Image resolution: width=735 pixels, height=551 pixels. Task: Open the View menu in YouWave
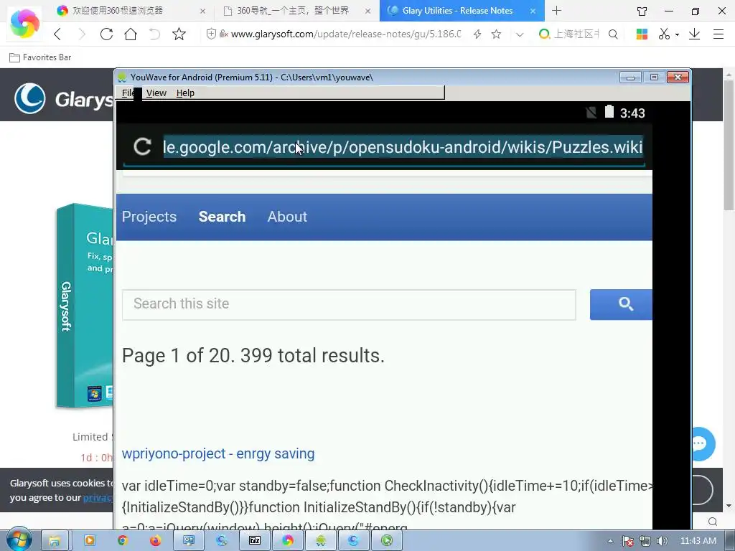[156, 93]
